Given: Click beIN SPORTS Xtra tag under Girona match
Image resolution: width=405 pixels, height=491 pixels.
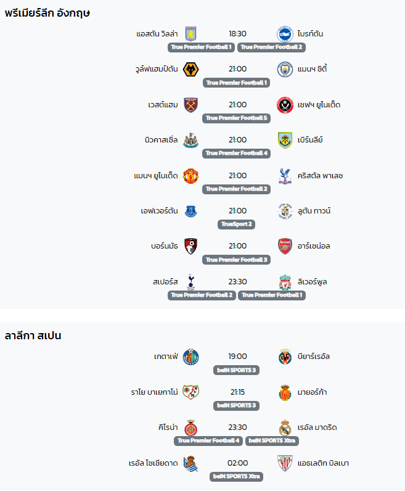Looking at the screenshot, I should tap(272, 440).
